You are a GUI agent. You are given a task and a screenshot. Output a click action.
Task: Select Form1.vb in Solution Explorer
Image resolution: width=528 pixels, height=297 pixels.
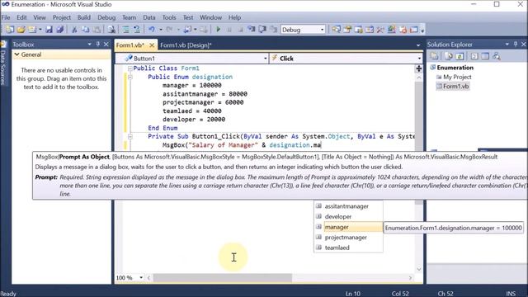452,86
